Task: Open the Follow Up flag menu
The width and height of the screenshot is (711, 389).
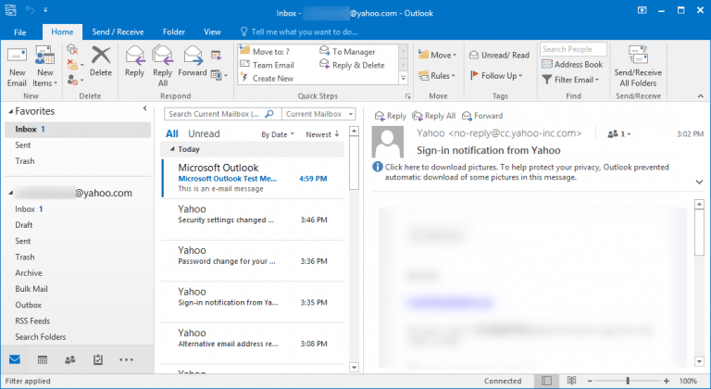Action: coord(496,75)
